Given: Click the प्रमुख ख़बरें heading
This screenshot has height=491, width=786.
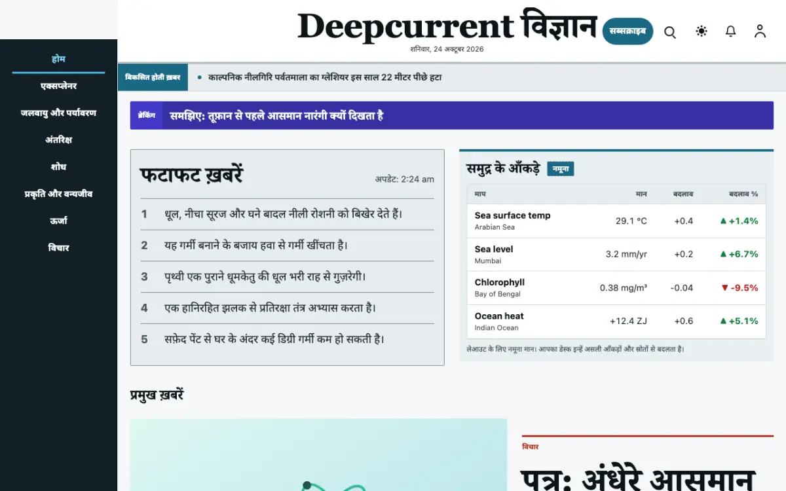Looking at the screenshot, I should (157, 395).
